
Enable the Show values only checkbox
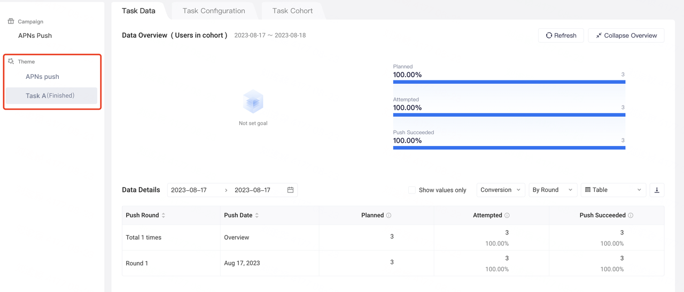[412, 190]
